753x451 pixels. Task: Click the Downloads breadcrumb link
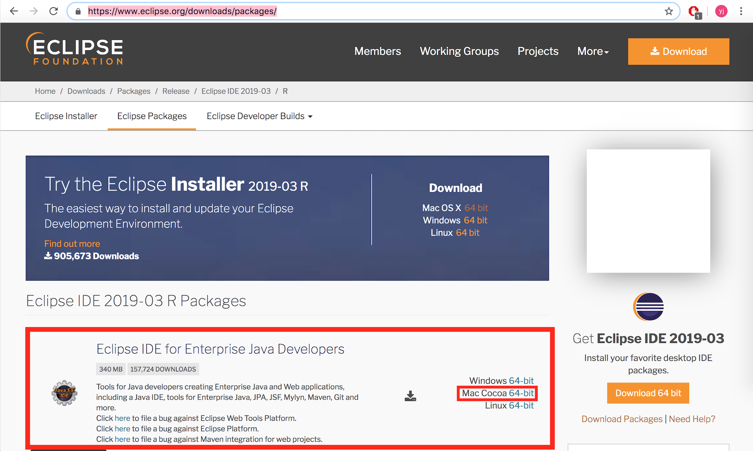(86, 91)
